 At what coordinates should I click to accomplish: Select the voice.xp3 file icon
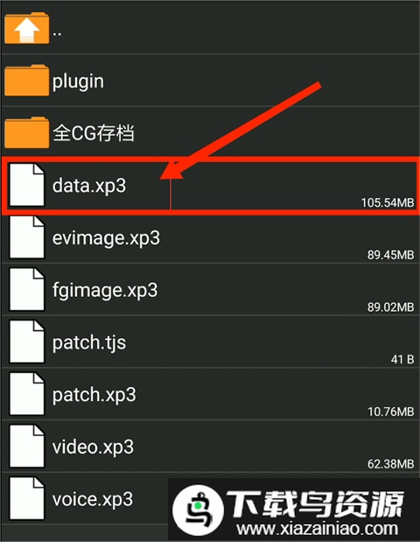click(27, 498)
